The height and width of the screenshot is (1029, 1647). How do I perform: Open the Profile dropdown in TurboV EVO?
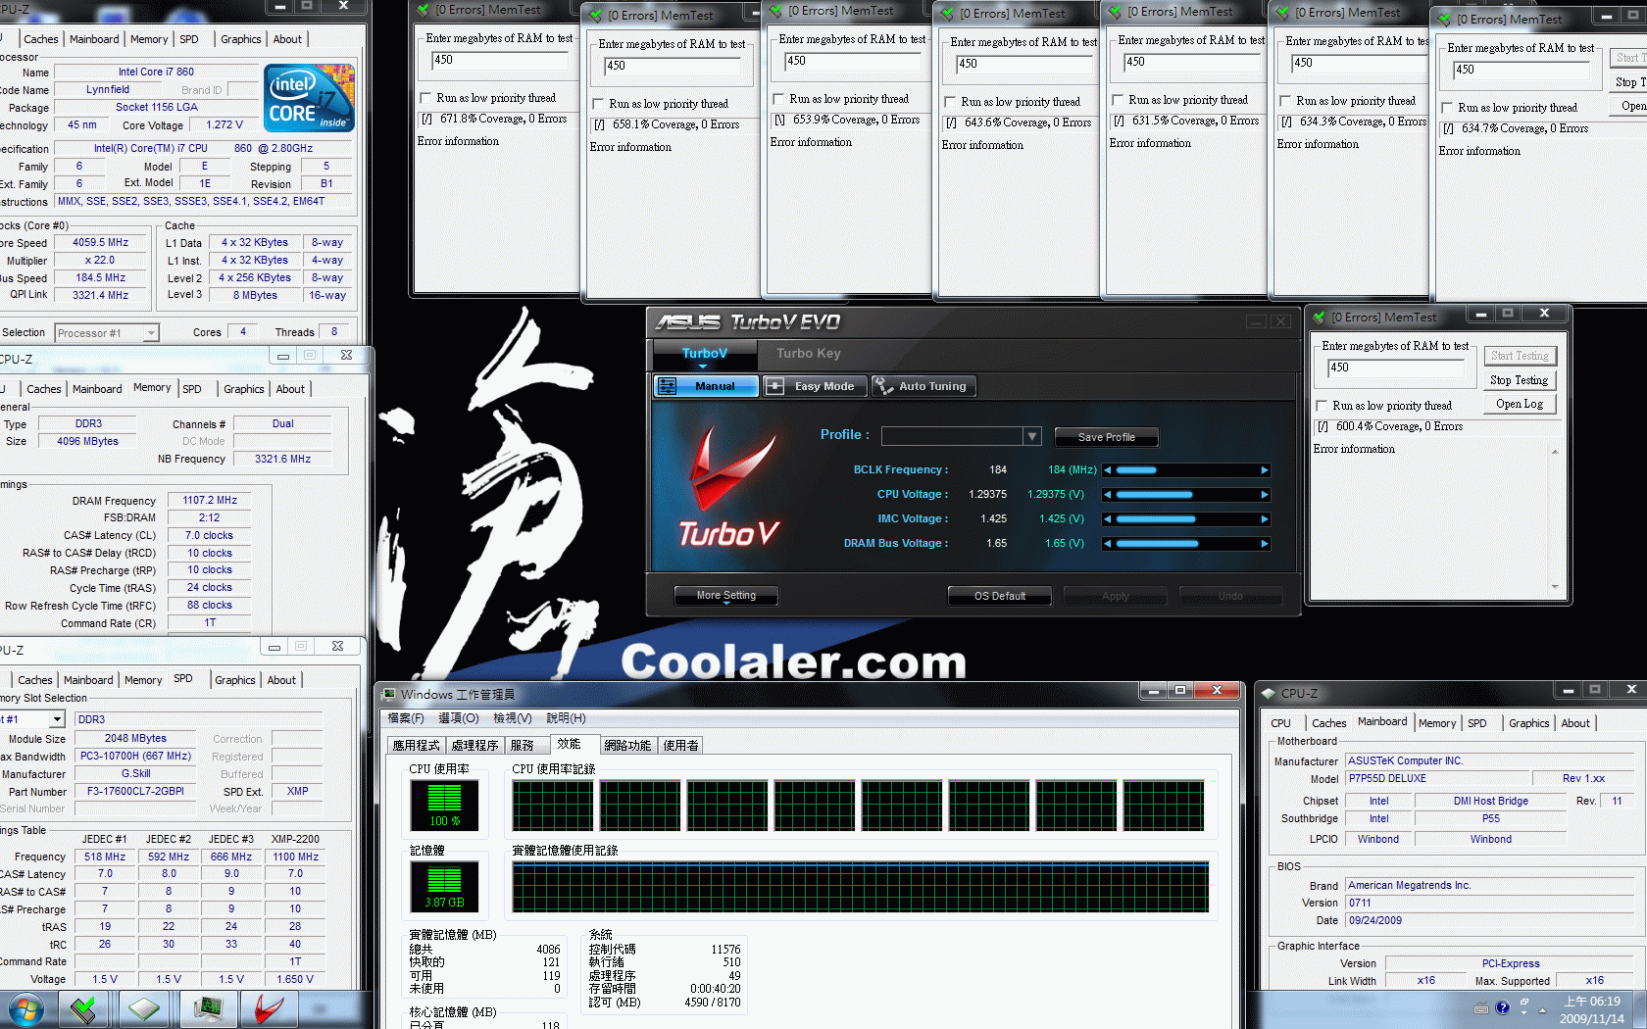(1031, 436)
